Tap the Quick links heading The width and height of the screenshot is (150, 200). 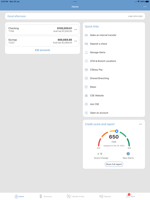tap(92, 26)
